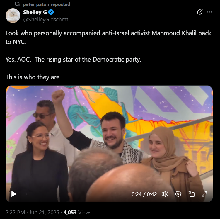Toggle picture-in-picture mode icon
220x219 pixels.
pos(191,194)
